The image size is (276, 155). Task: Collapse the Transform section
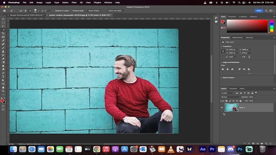pyautogui.click(x=222, y=46)
